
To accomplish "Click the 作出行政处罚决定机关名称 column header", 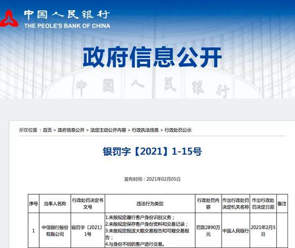I will click(x=235, y=203).
